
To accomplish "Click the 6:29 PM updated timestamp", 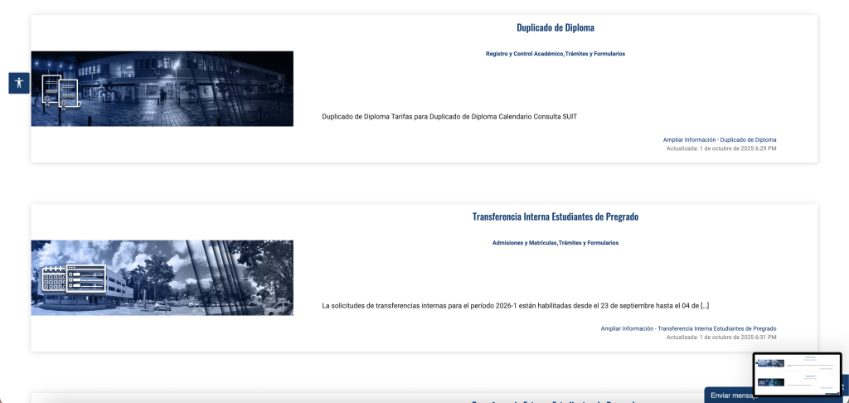I will tap(721, 148).
